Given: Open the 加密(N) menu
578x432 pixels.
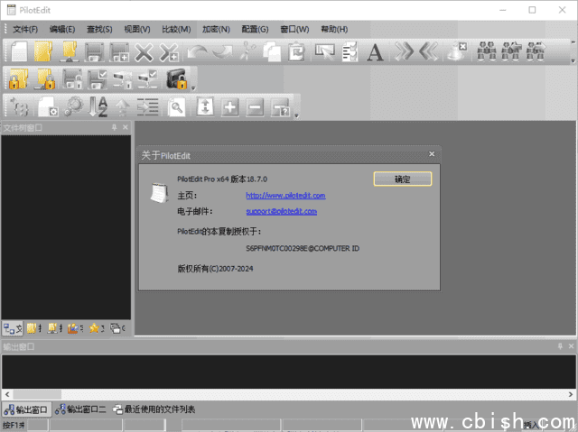Looking at the screenshot, I should pos(215,29).
